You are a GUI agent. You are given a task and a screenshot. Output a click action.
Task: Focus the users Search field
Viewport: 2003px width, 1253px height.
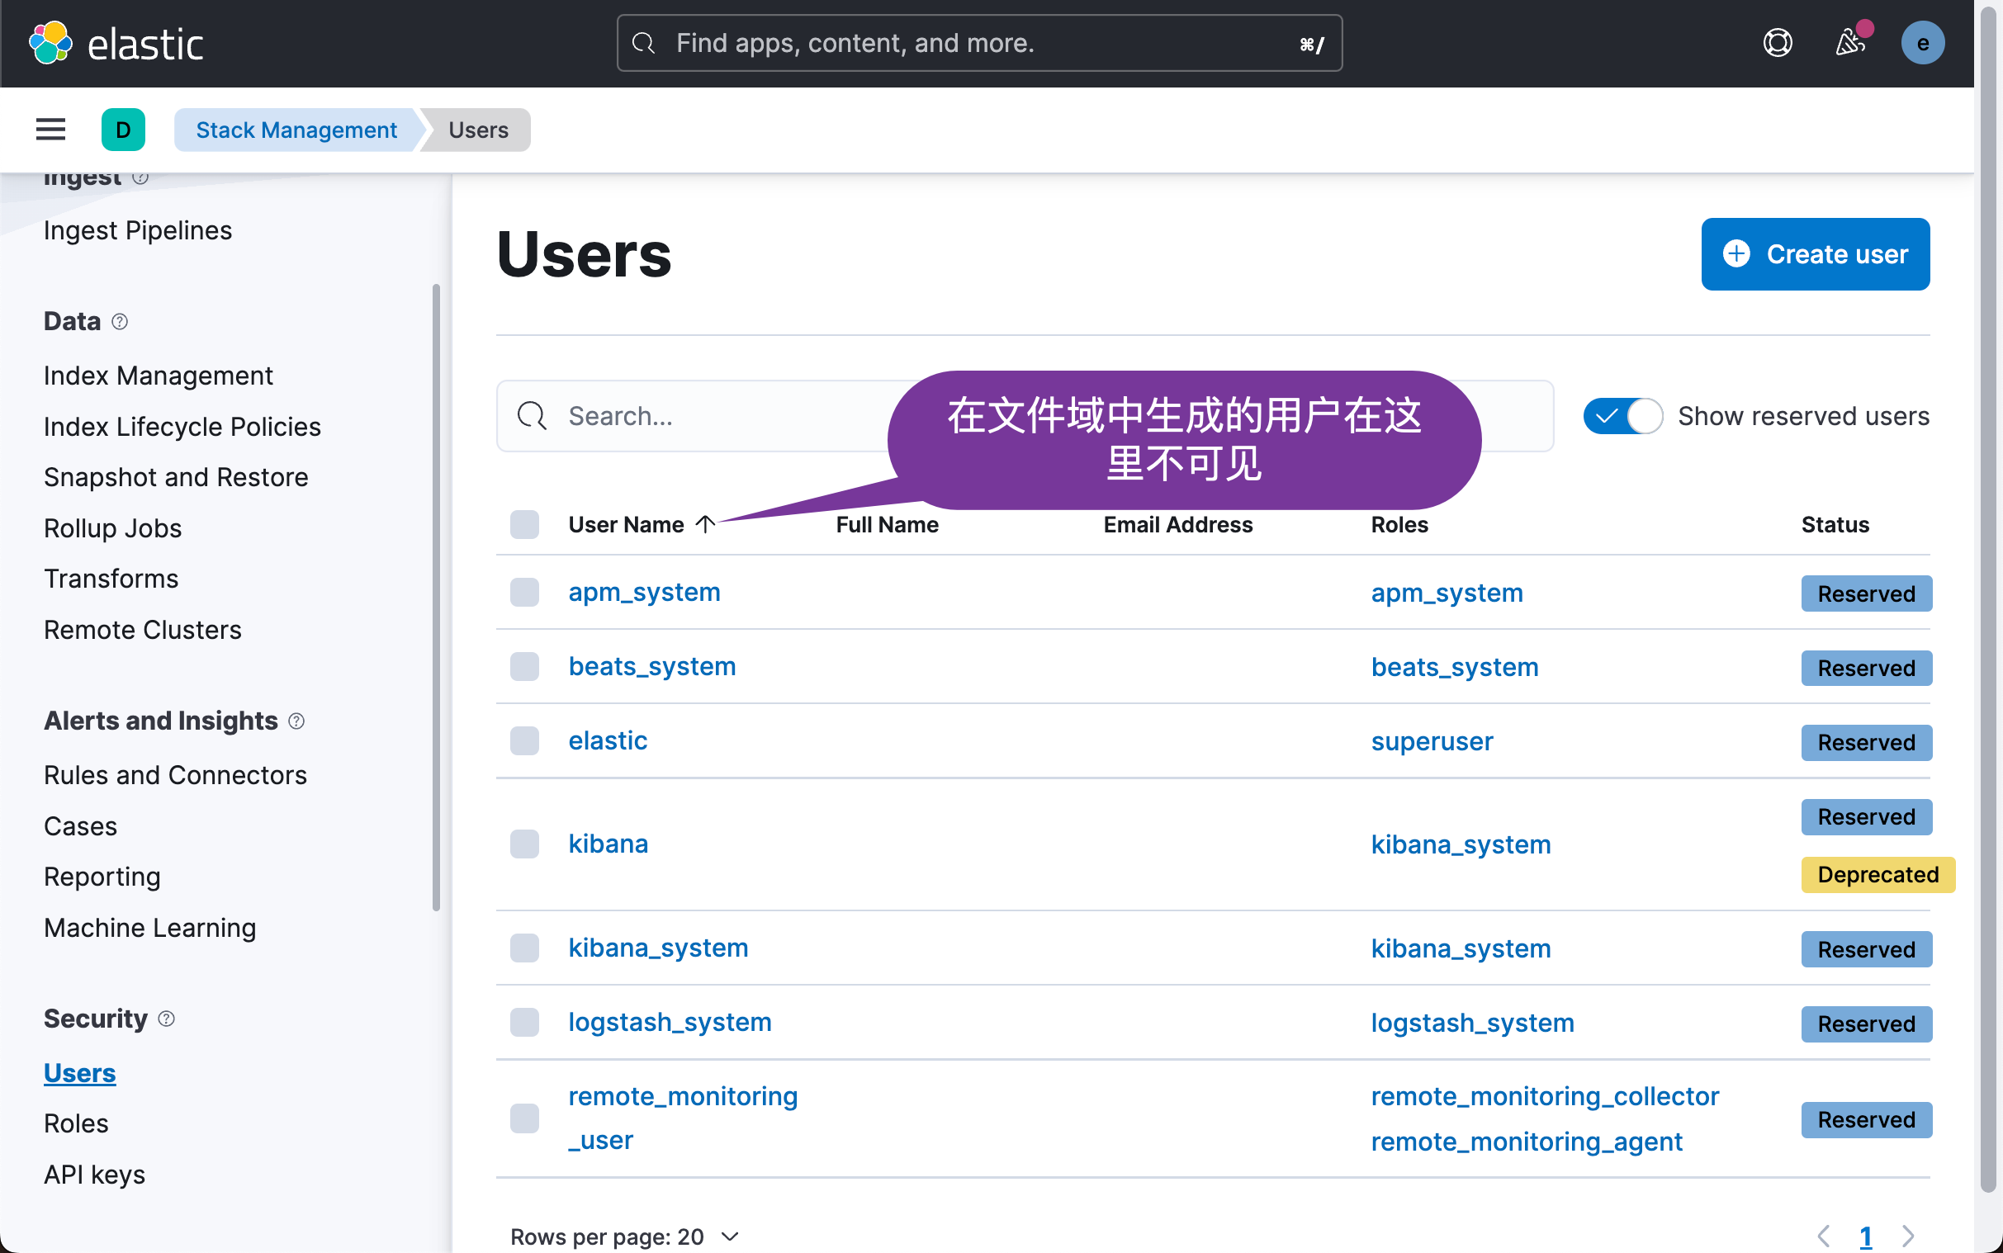point(1025,416)
